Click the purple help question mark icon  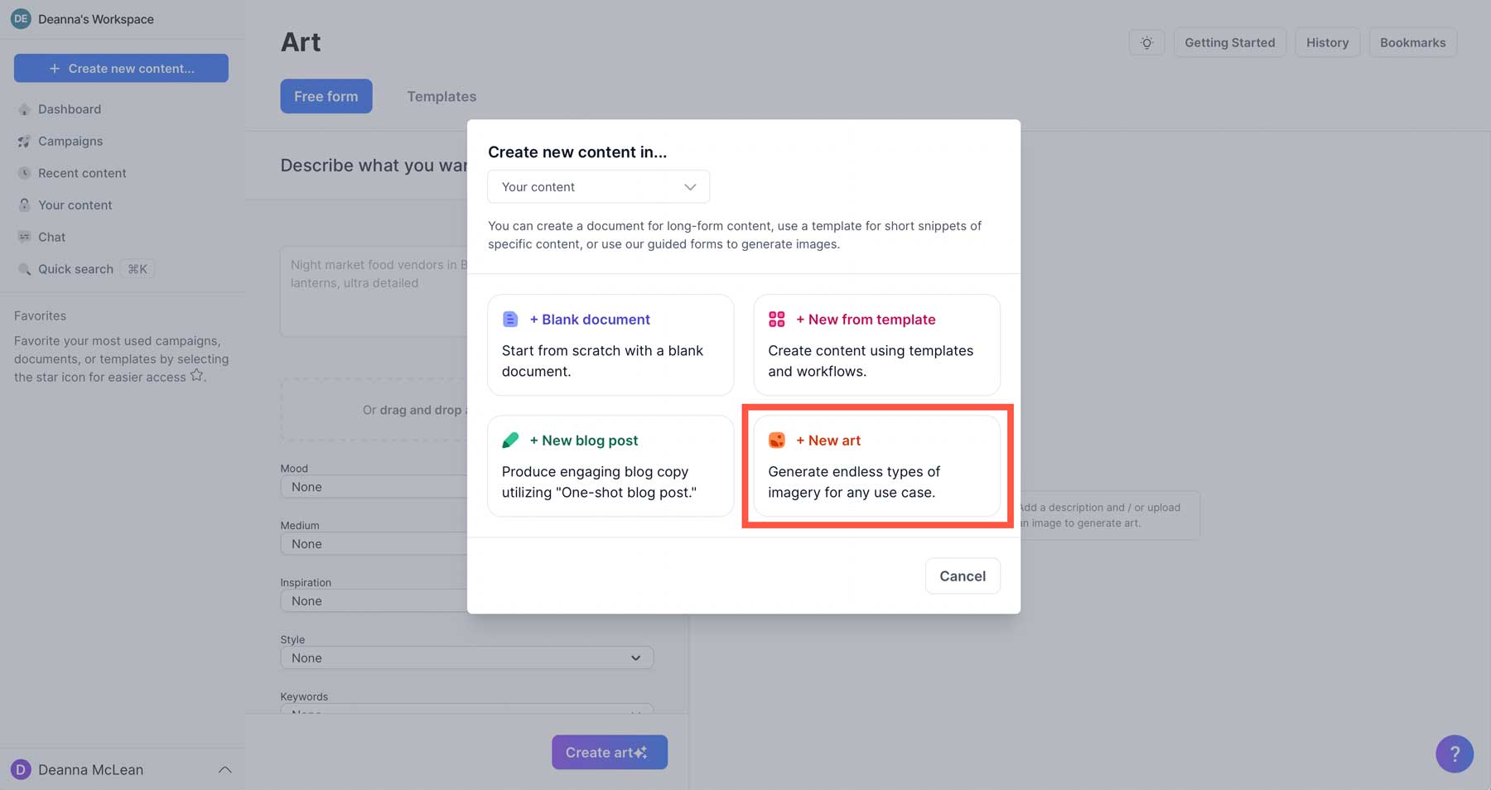[1454, 754]
